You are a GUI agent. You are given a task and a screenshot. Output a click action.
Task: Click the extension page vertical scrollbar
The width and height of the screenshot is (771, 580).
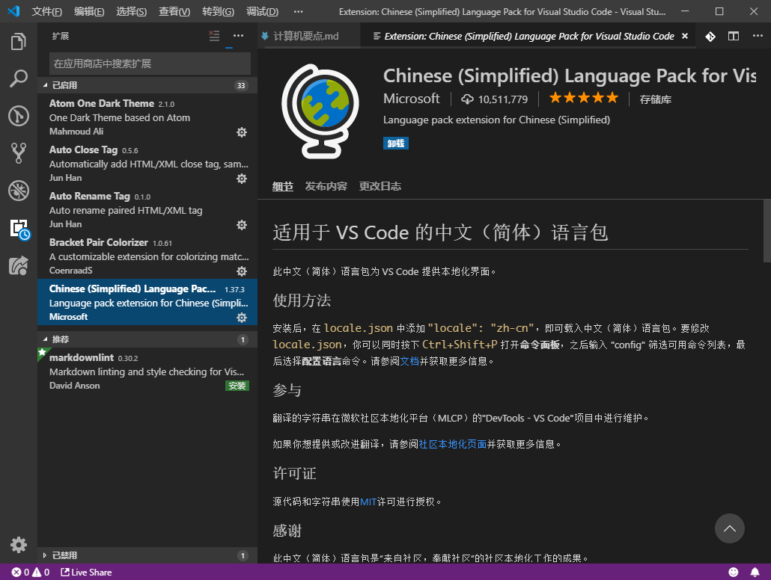[767, 231]
